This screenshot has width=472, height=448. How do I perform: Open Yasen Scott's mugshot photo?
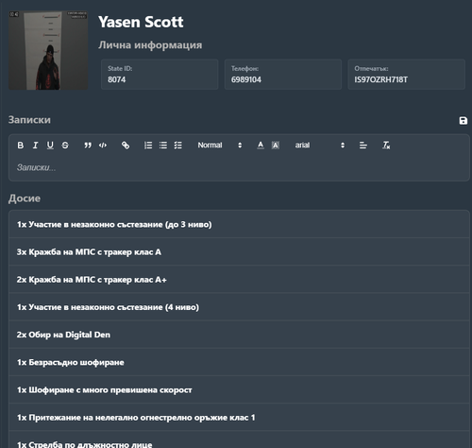[x=48, y=50]
